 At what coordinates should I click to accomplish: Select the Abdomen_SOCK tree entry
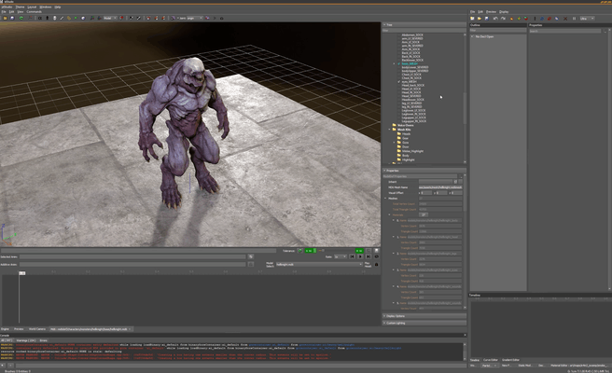point(410,35)
